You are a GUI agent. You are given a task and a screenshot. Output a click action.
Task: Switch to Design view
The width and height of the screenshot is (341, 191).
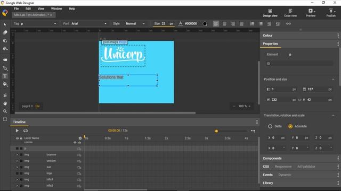[270, 13]
